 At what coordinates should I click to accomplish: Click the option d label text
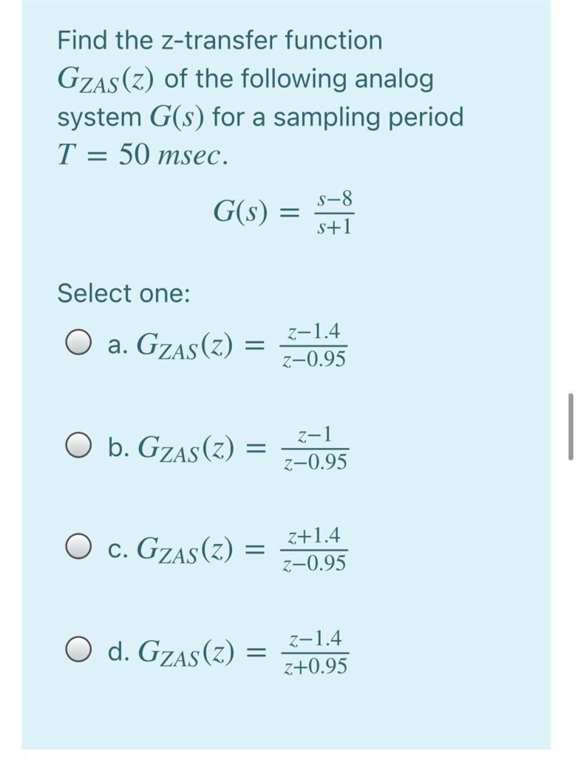(x=117, y=651)
